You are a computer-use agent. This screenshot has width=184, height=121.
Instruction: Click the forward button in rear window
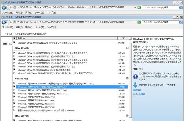point(8,8)
